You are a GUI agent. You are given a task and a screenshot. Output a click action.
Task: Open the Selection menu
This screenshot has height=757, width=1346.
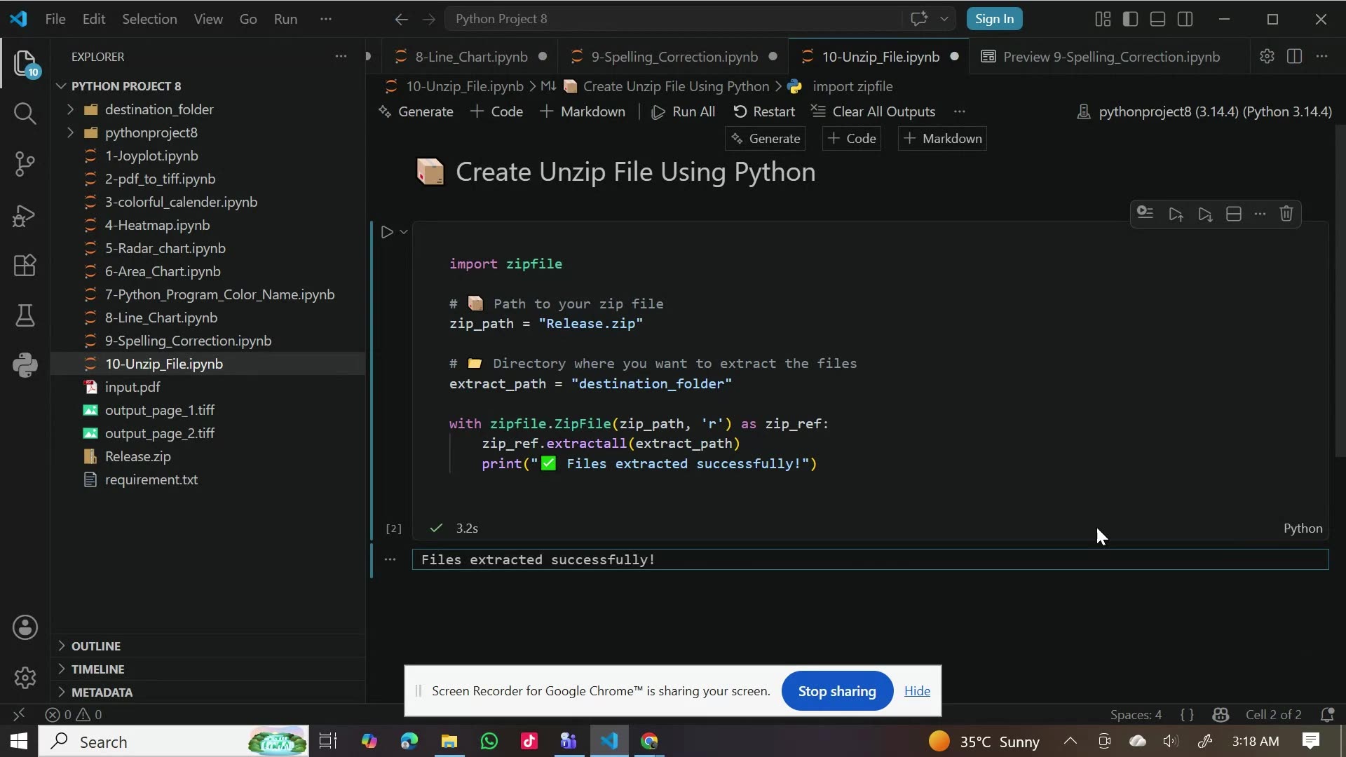pos(149,19)
